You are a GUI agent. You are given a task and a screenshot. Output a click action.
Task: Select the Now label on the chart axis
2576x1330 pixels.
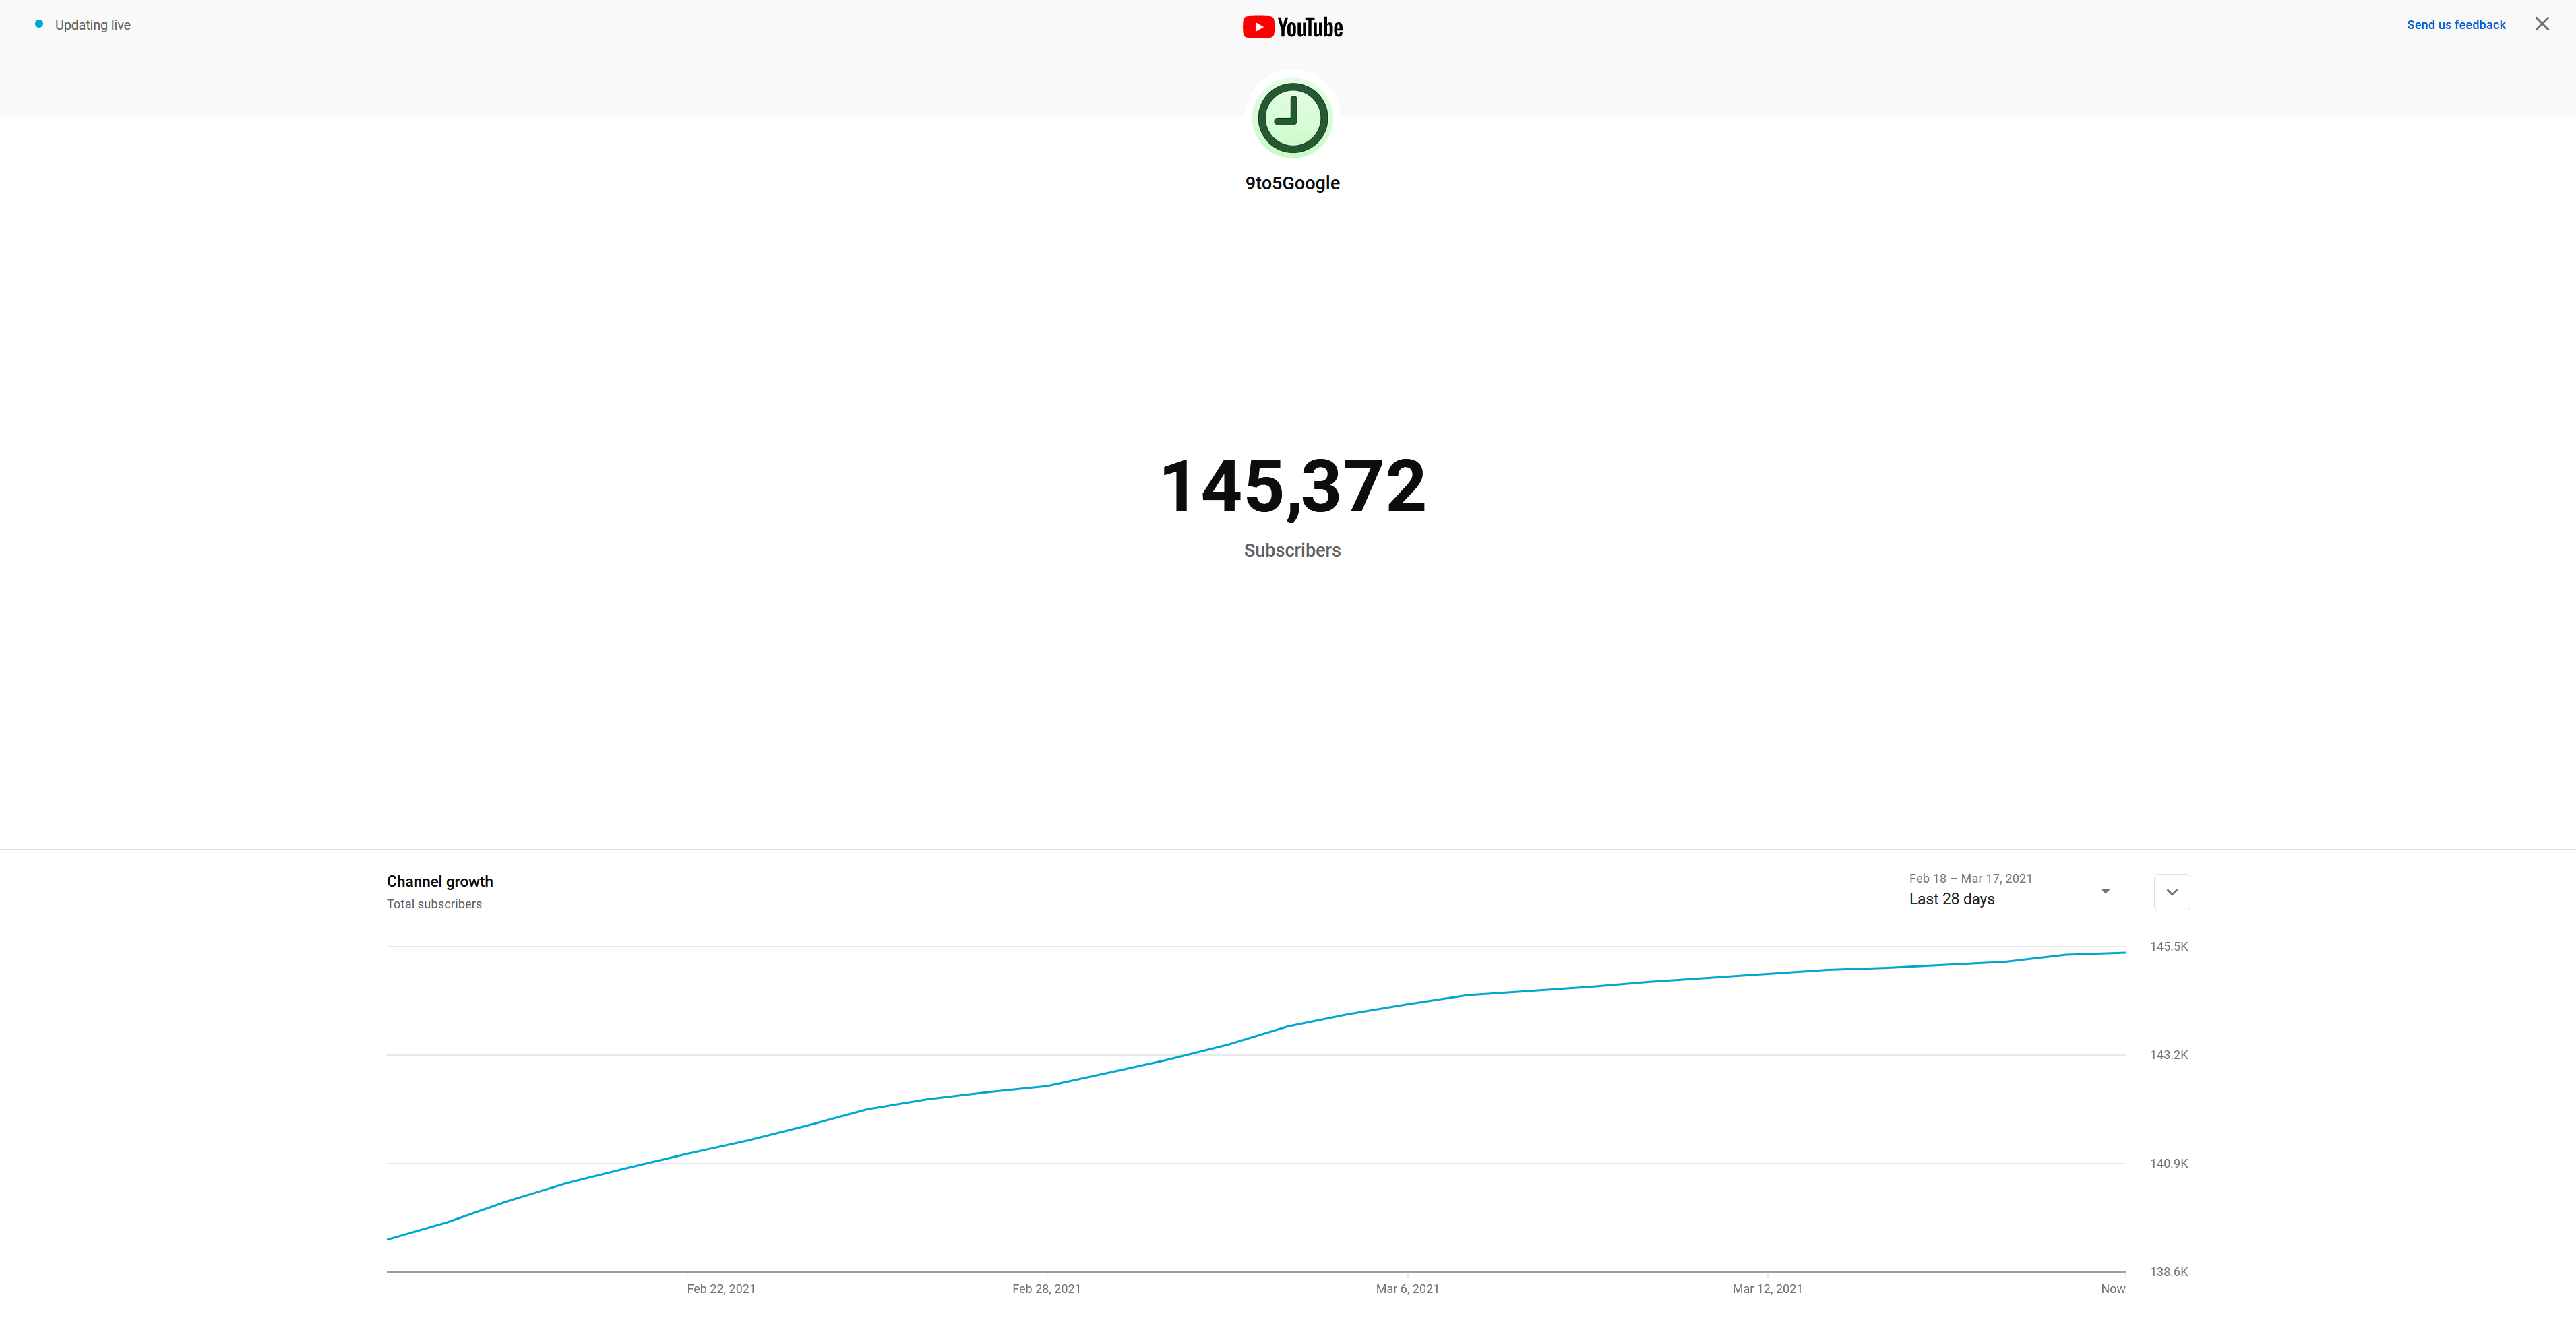(x=2113, y=1289)
